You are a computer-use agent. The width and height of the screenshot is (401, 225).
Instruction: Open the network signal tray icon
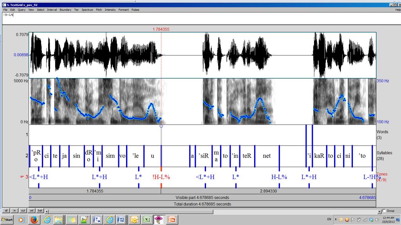click(x=365, y=220)
